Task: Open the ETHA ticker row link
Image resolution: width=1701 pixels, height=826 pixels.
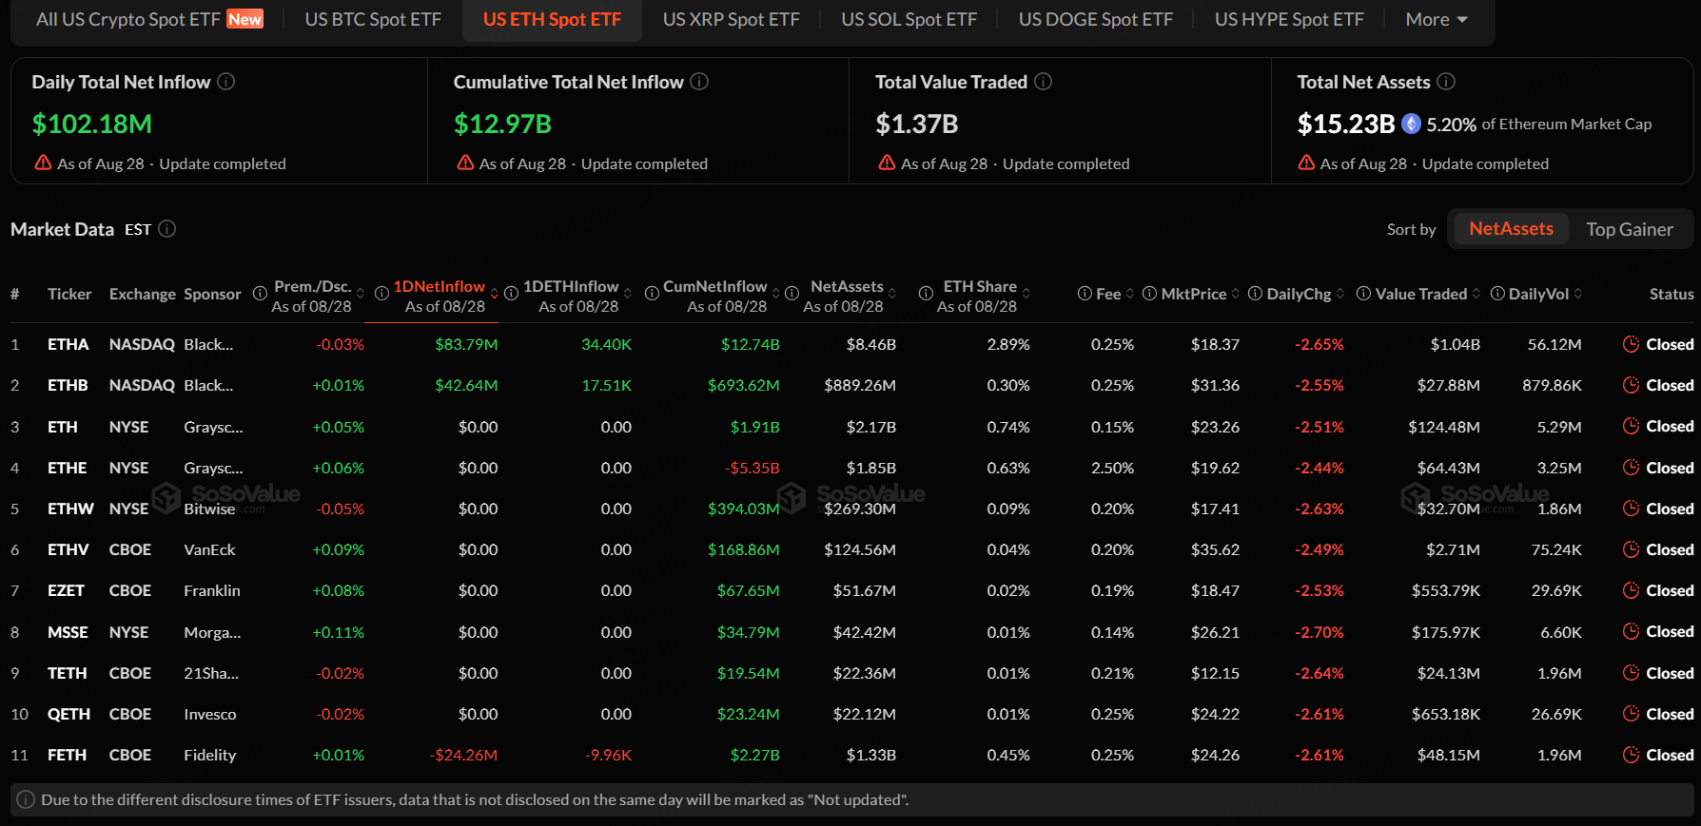Action: 68,344
